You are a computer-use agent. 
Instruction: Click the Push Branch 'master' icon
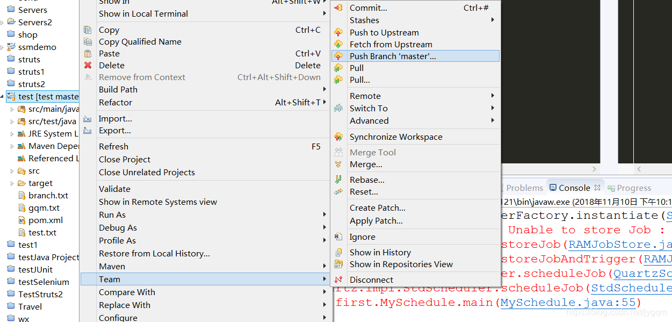[x=338, y=56]
